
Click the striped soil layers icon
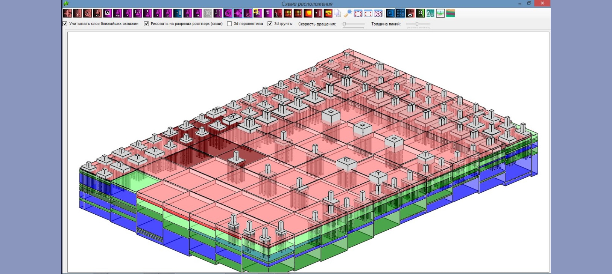pos(450,14)
